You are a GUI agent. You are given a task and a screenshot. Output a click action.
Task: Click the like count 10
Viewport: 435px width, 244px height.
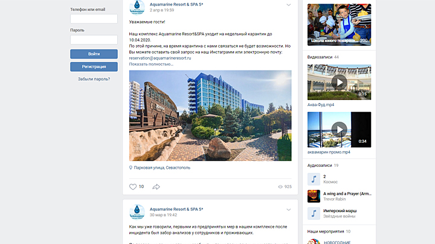coord(141,187)
